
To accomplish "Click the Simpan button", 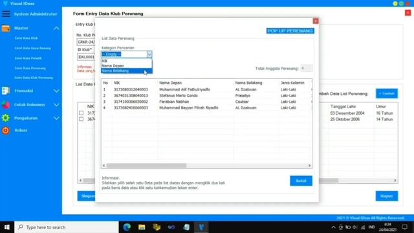I will tap(86, 196).
